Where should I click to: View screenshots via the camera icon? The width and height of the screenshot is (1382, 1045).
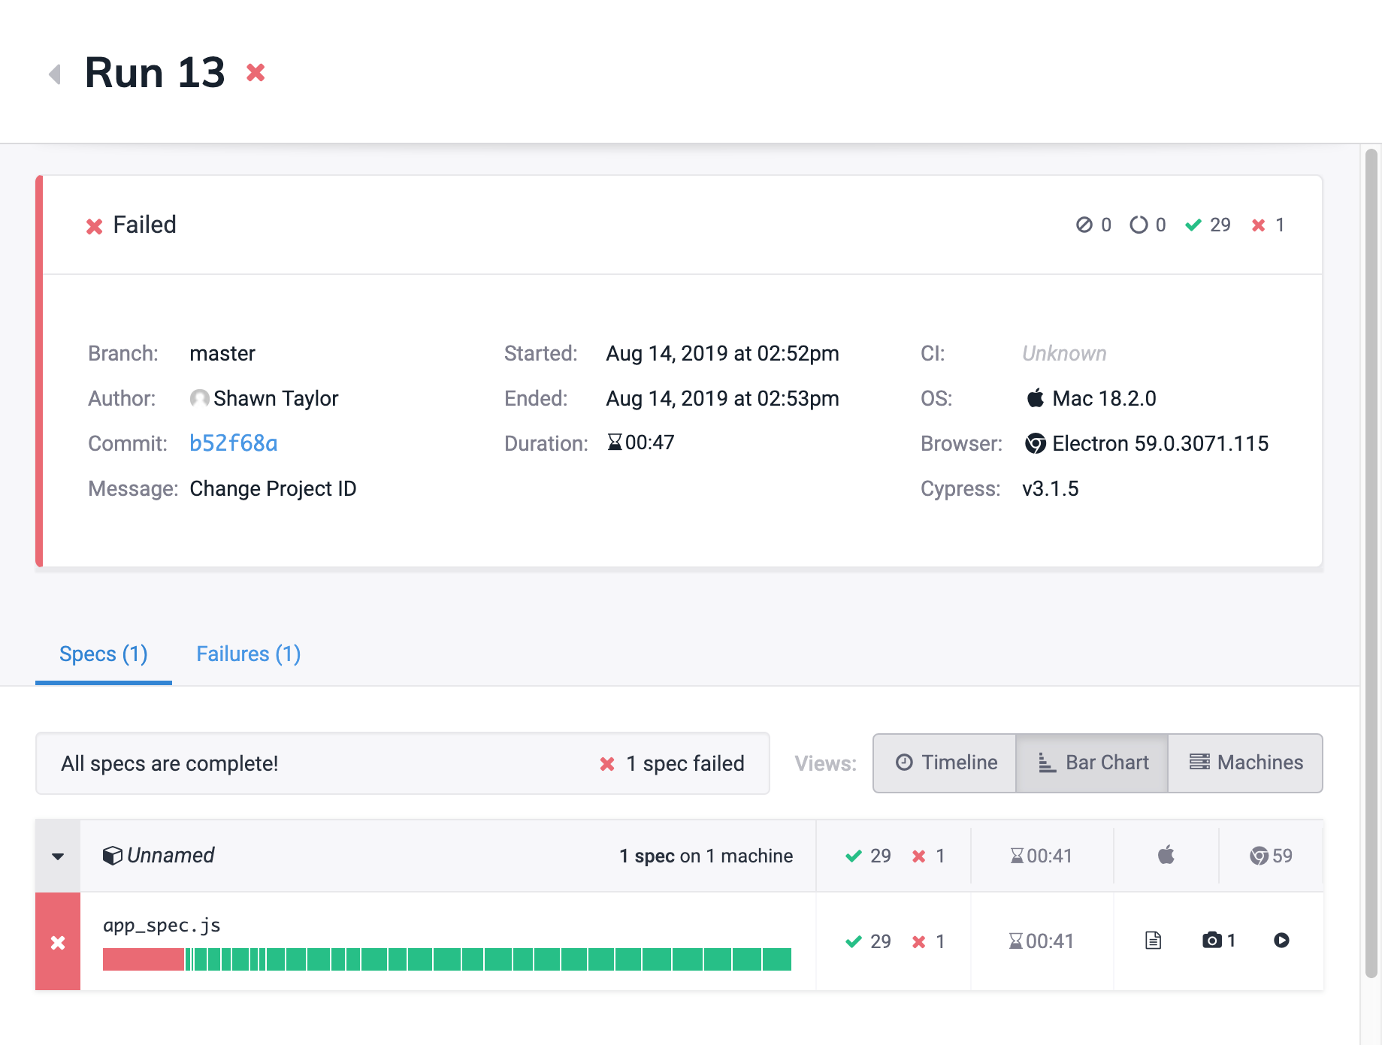(1211, 940)
